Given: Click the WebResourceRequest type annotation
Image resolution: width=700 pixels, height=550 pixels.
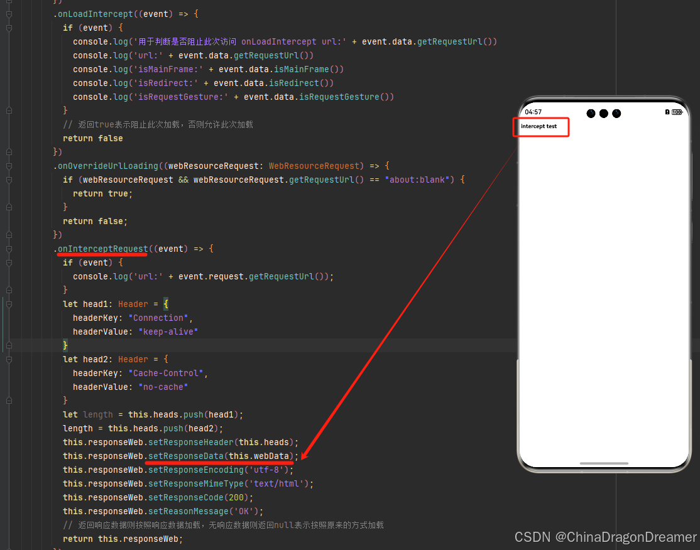Looking at the screenshot, I should tap(314, 166).
